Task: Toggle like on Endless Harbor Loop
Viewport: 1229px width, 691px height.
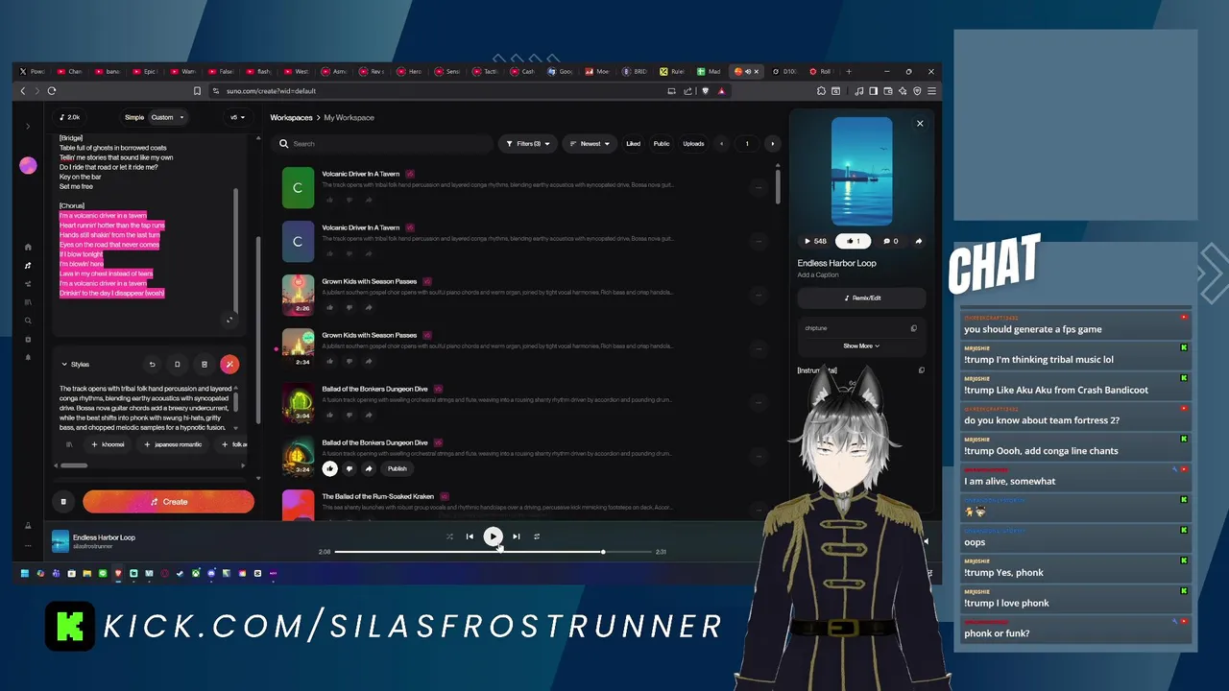Action: click(x=853, y=241)
